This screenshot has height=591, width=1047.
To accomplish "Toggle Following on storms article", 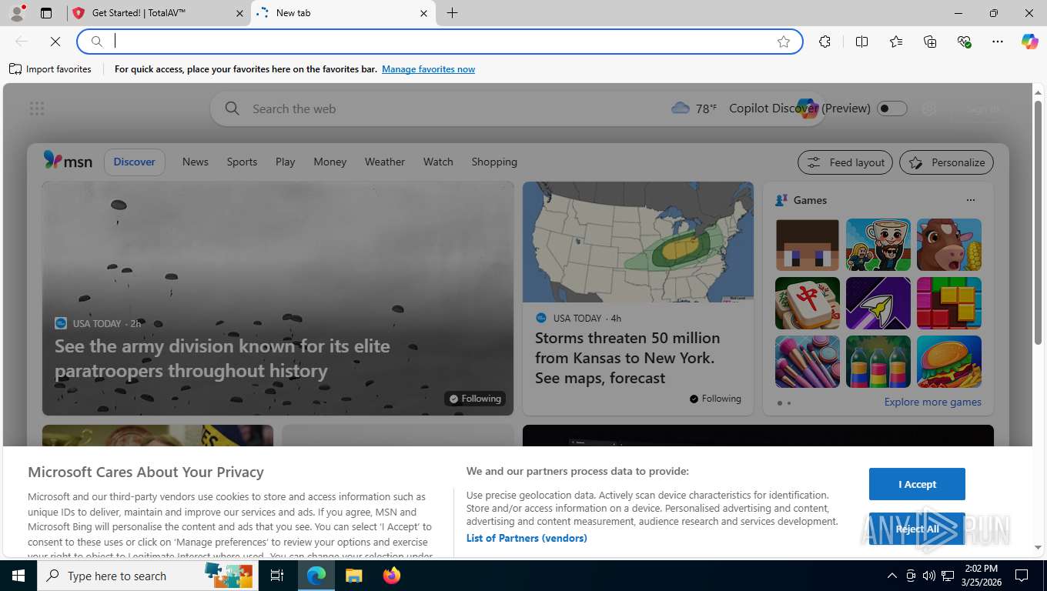I will (715, 399).
